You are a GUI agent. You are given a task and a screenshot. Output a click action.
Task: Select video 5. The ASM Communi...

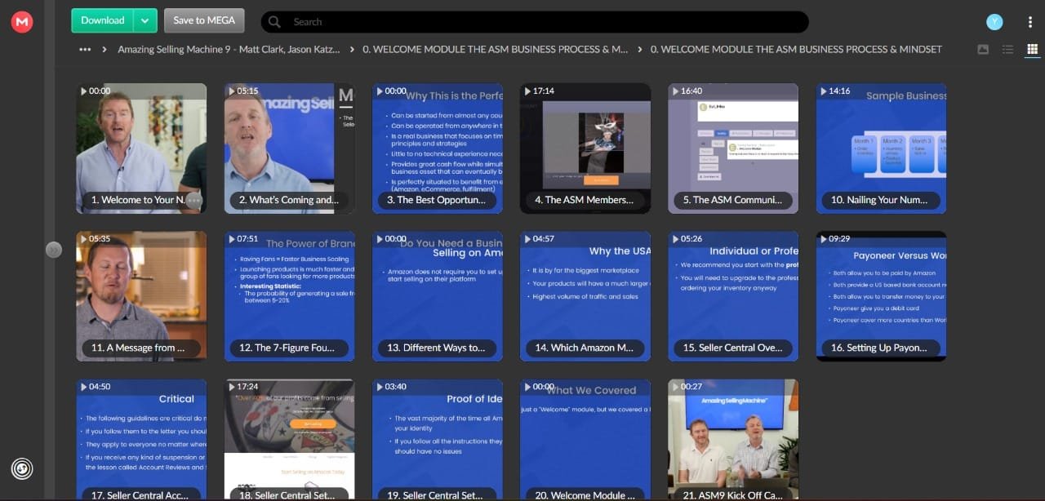click(x=734, y=149)
